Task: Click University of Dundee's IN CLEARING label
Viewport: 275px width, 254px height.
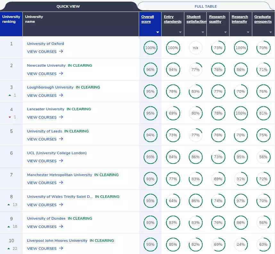Action: click(80, 218)
